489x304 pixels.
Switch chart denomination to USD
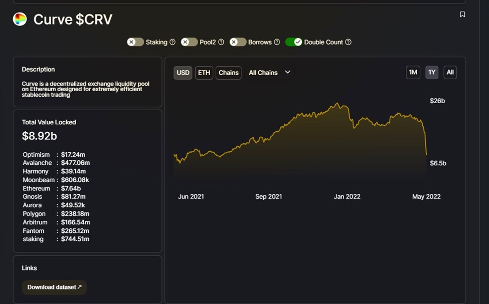[x=183, y=73]
